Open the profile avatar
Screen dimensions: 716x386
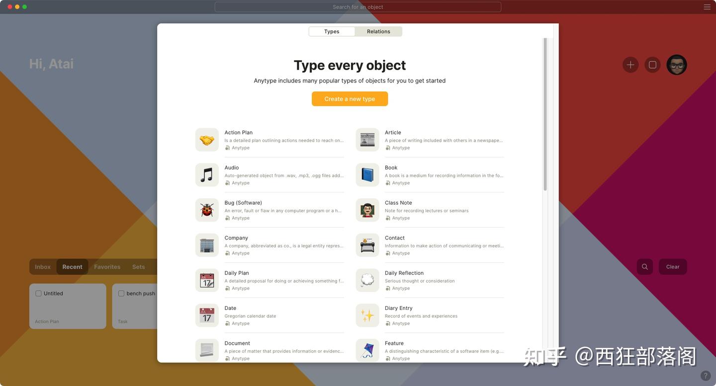pyautogui.click(x=677, y=65)
